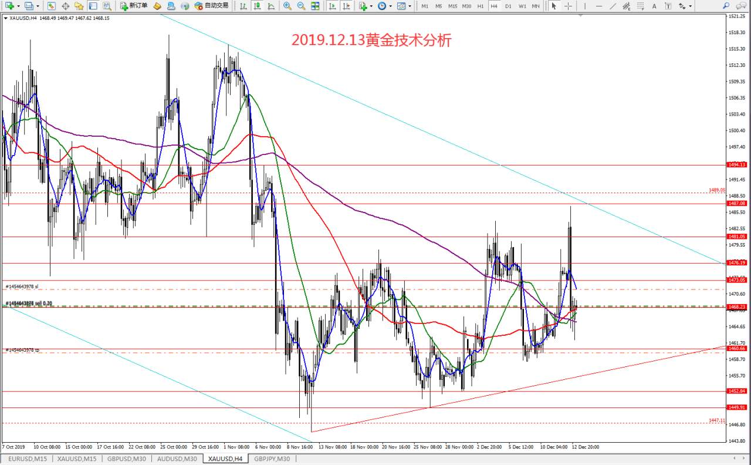The height and width of the screenshot is (465, 751).
Task: Open the search magnifier icon
Action: (726, 6)
